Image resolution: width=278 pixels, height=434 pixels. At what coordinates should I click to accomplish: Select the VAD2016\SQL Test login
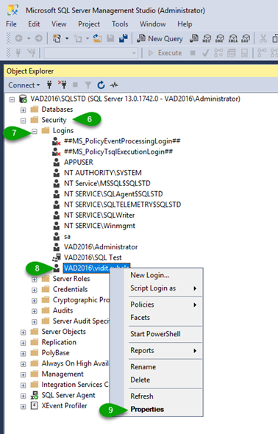click(93, 257)
